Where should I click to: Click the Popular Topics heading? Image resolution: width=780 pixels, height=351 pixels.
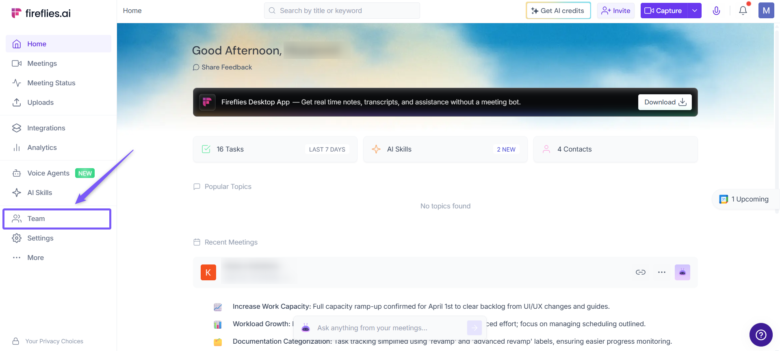point(228,186)
